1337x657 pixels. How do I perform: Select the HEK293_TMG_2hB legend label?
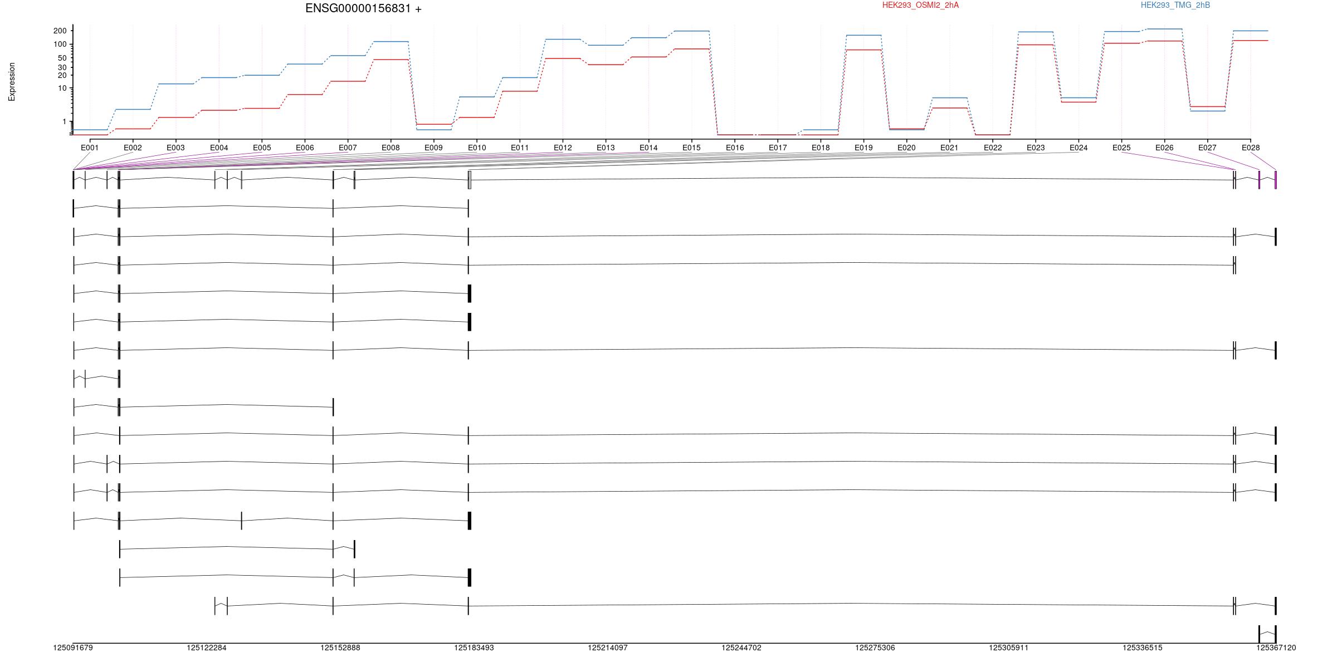[x=1175, y=5]
